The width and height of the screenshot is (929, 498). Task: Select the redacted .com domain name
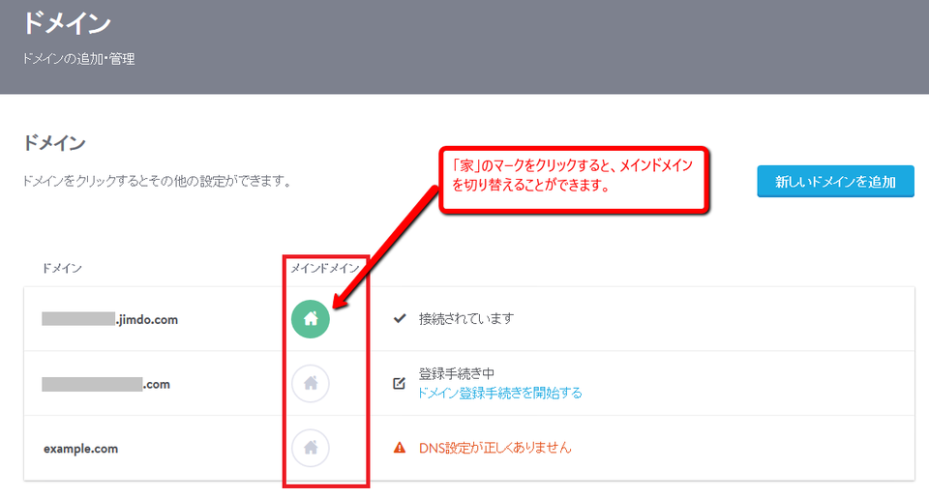coord(106,384)
